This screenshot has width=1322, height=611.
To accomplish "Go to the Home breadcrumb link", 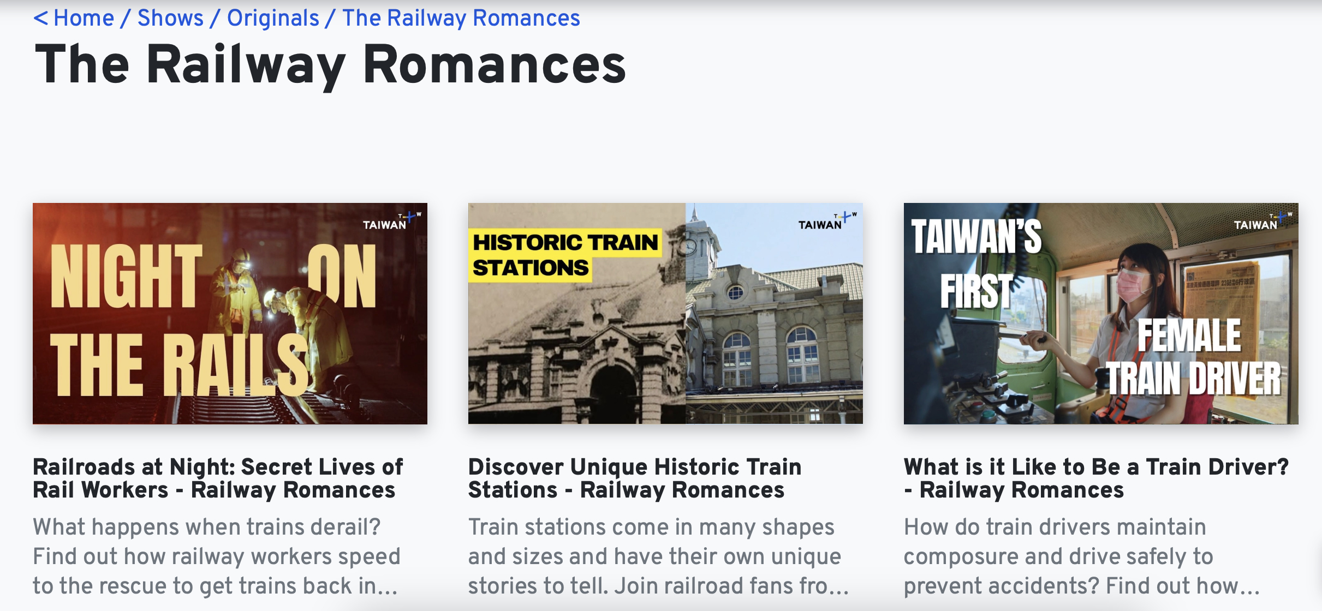I will (x=84, y=19).
